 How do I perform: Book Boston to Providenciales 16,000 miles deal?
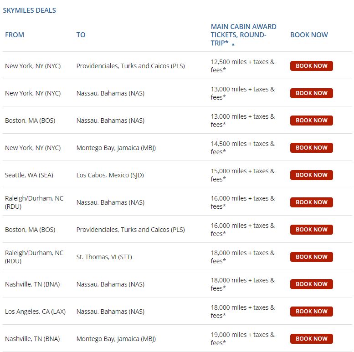point(312,230)
